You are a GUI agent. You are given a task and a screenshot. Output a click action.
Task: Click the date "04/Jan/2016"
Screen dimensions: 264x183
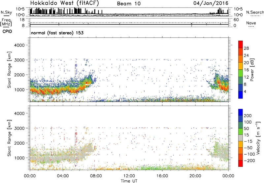click(211, 3)
